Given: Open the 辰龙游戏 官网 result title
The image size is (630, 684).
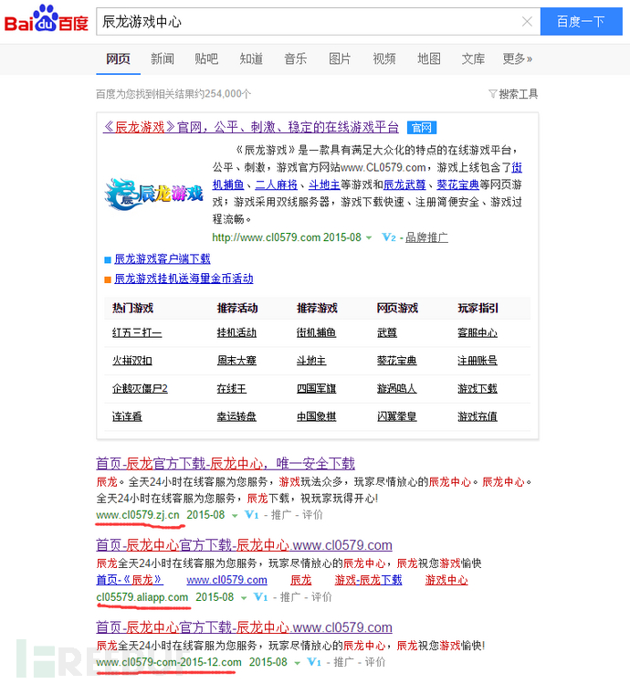Looking at the screenshot, I should coord(251,127).
